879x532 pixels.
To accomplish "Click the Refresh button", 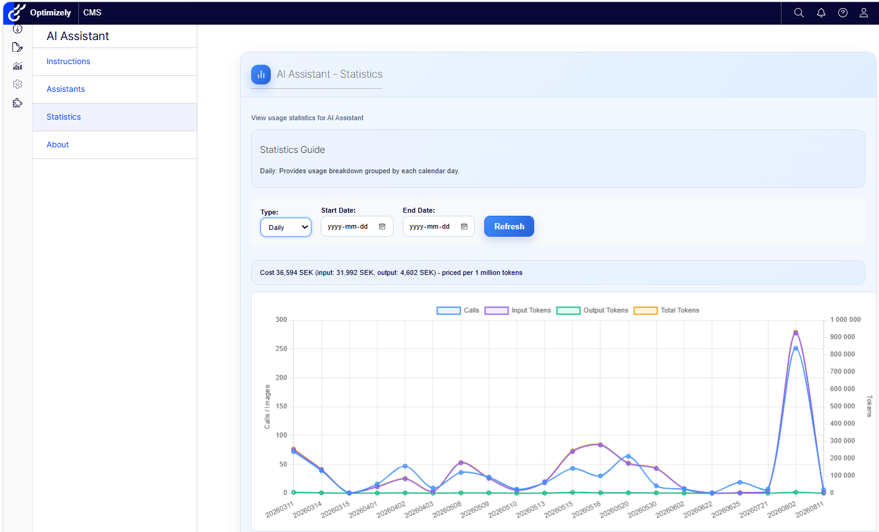I will [509, 226].
